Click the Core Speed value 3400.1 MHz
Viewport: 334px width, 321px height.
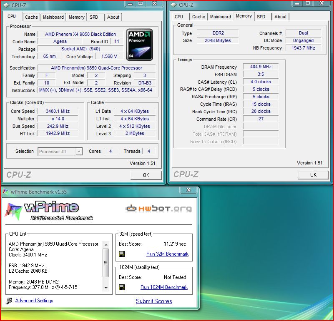[x=58, y=111]
